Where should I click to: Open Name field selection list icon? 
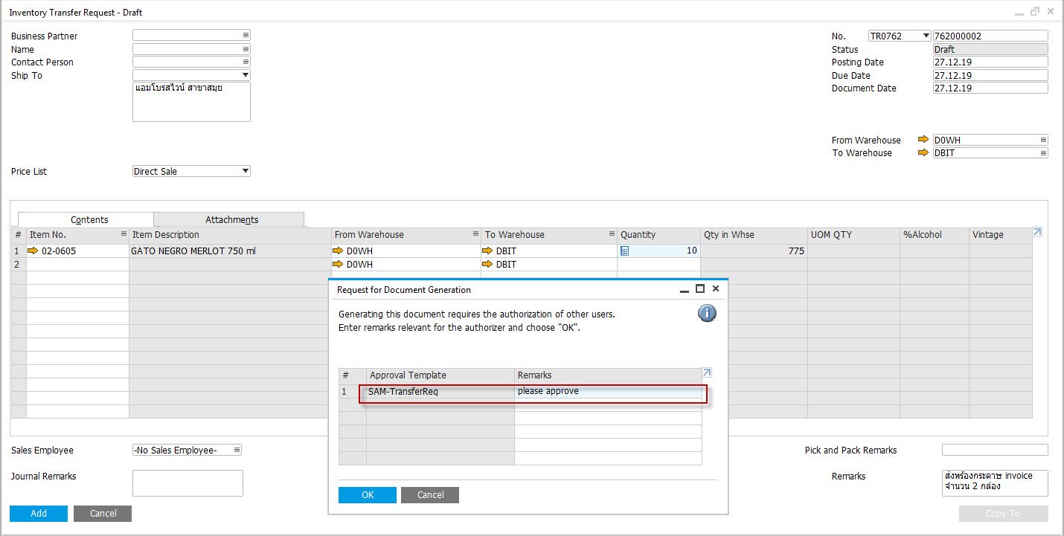[246, 49]
